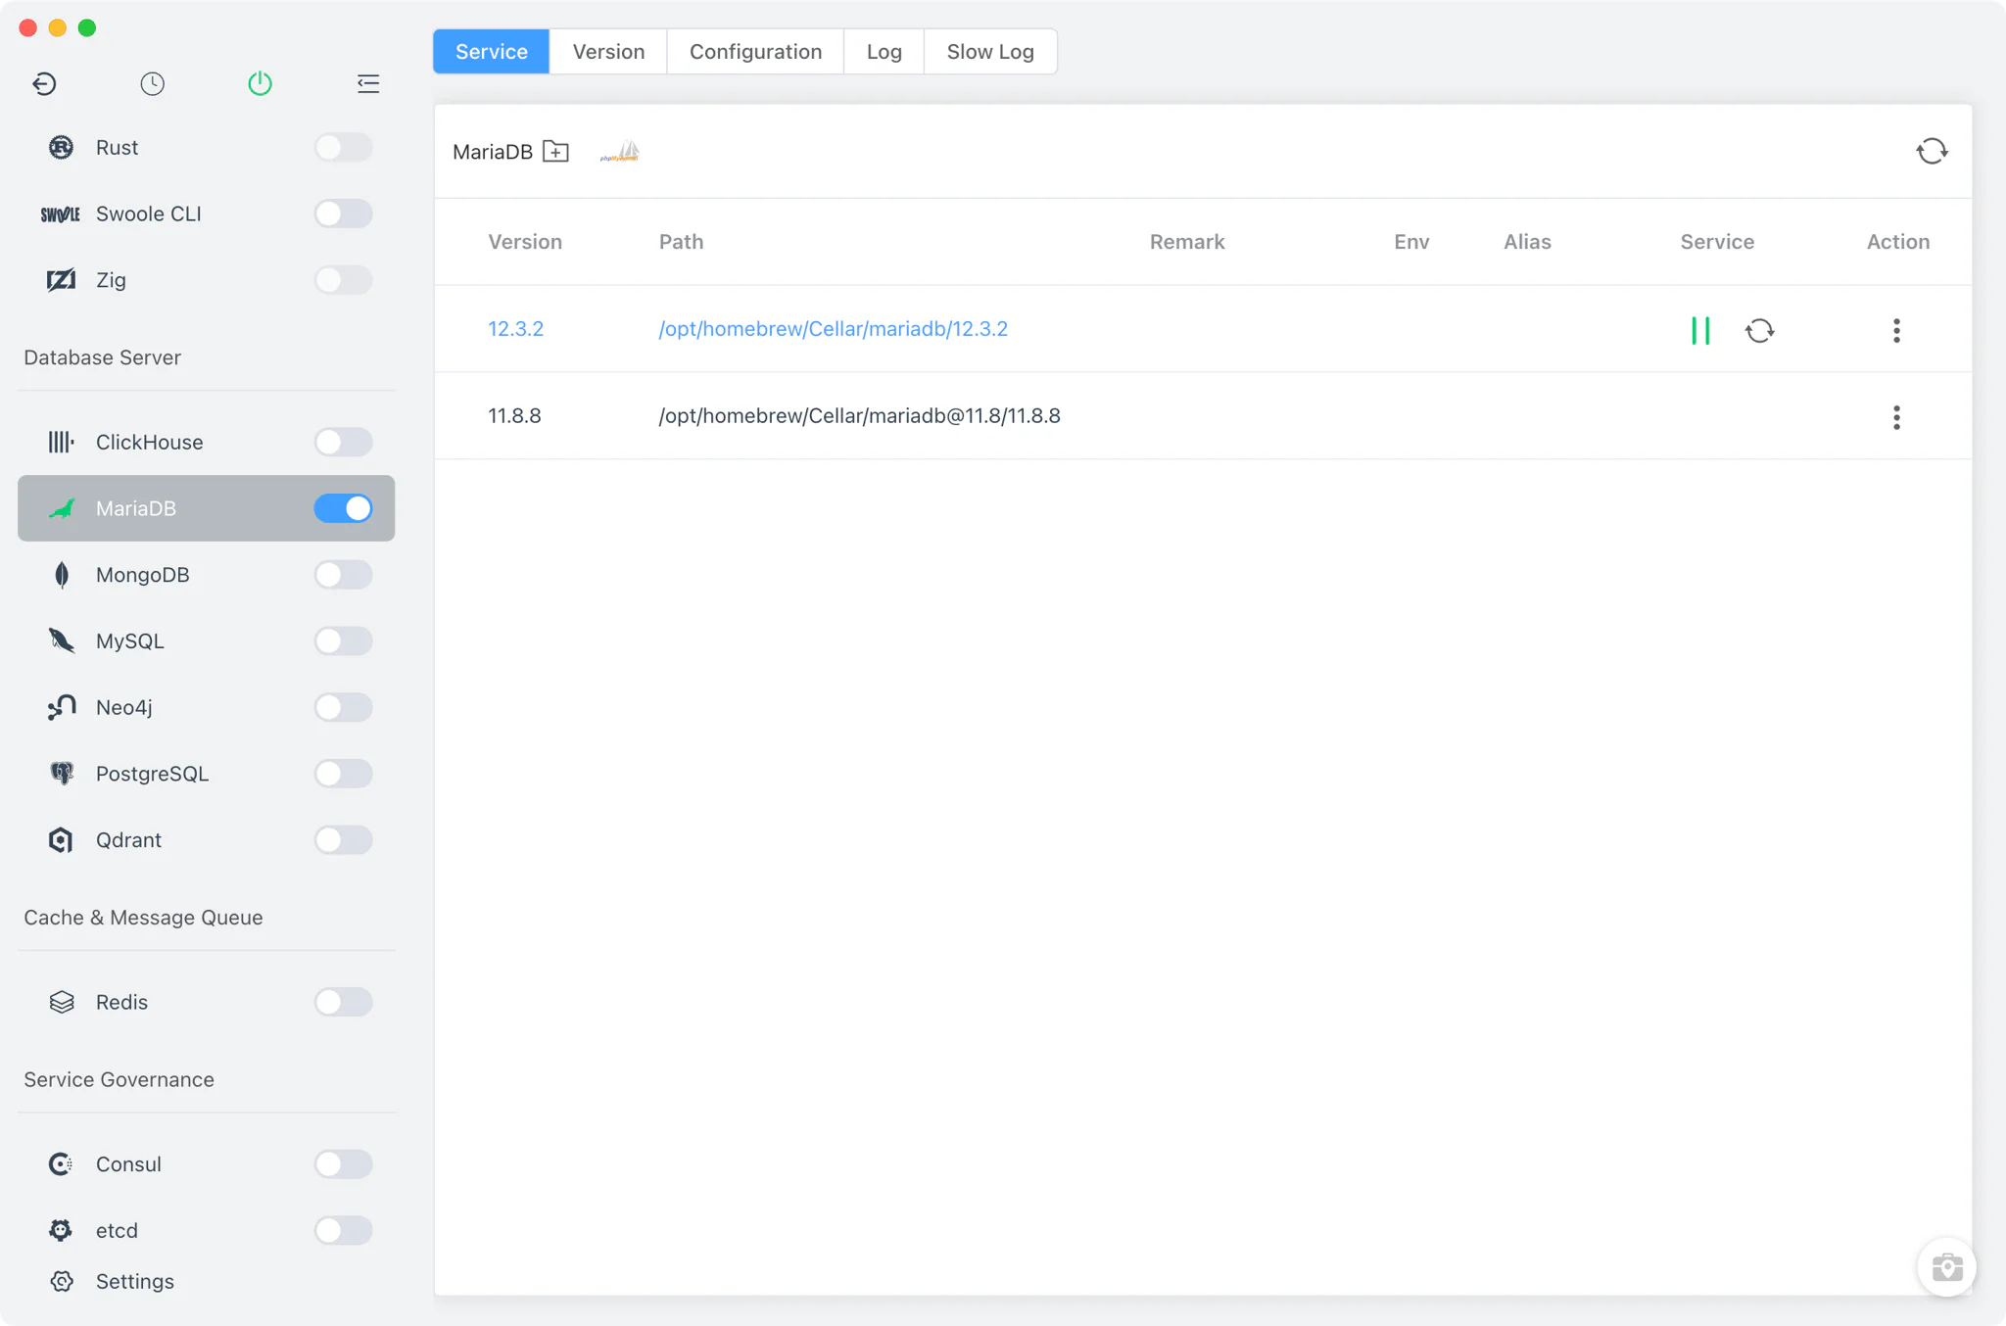Viewport: 2006px width, 1326px height.
Task: Click the Redis stack icon
Action: 61,1002
